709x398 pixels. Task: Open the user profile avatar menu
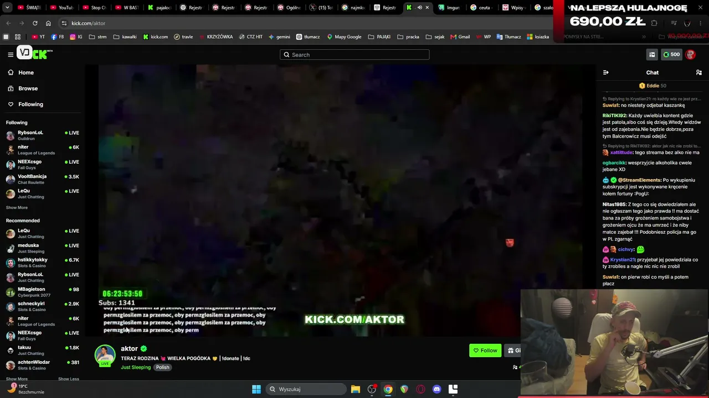tap(690, 54)
